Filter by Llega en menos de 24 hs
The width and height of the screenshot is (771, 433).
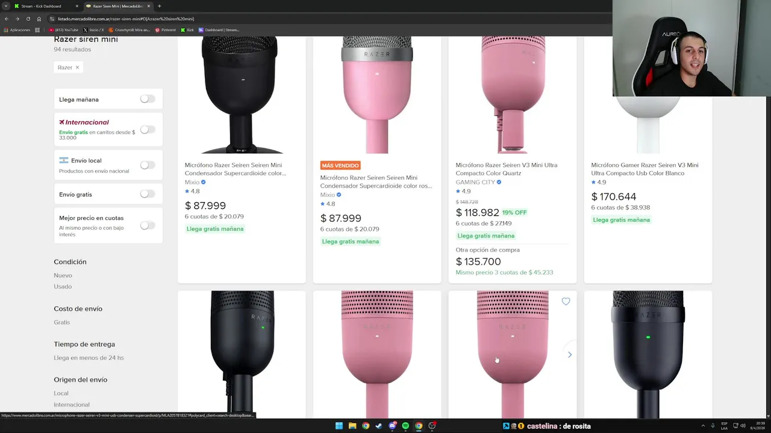89,358
